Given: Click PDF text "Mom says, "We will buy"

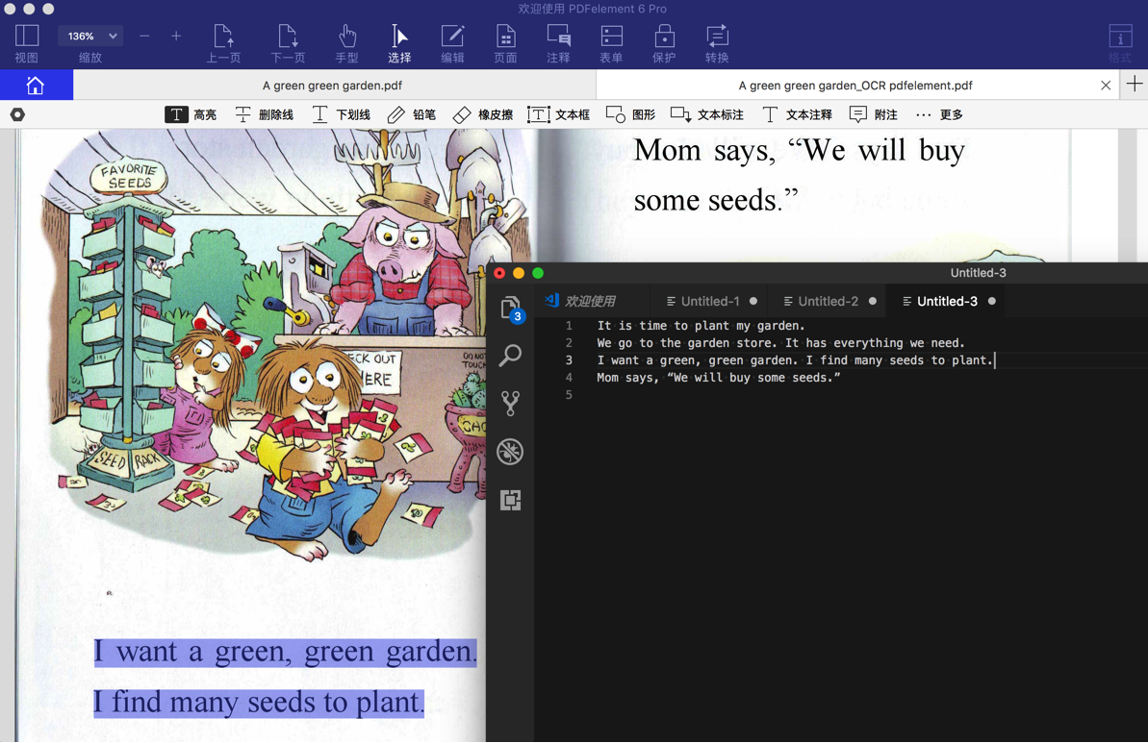Looking at the screenshot, I should 800,151.
